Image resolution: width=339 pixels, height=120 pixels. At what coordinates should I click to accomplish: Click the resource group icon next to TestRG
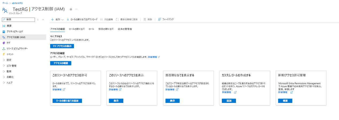pos(5,10)
